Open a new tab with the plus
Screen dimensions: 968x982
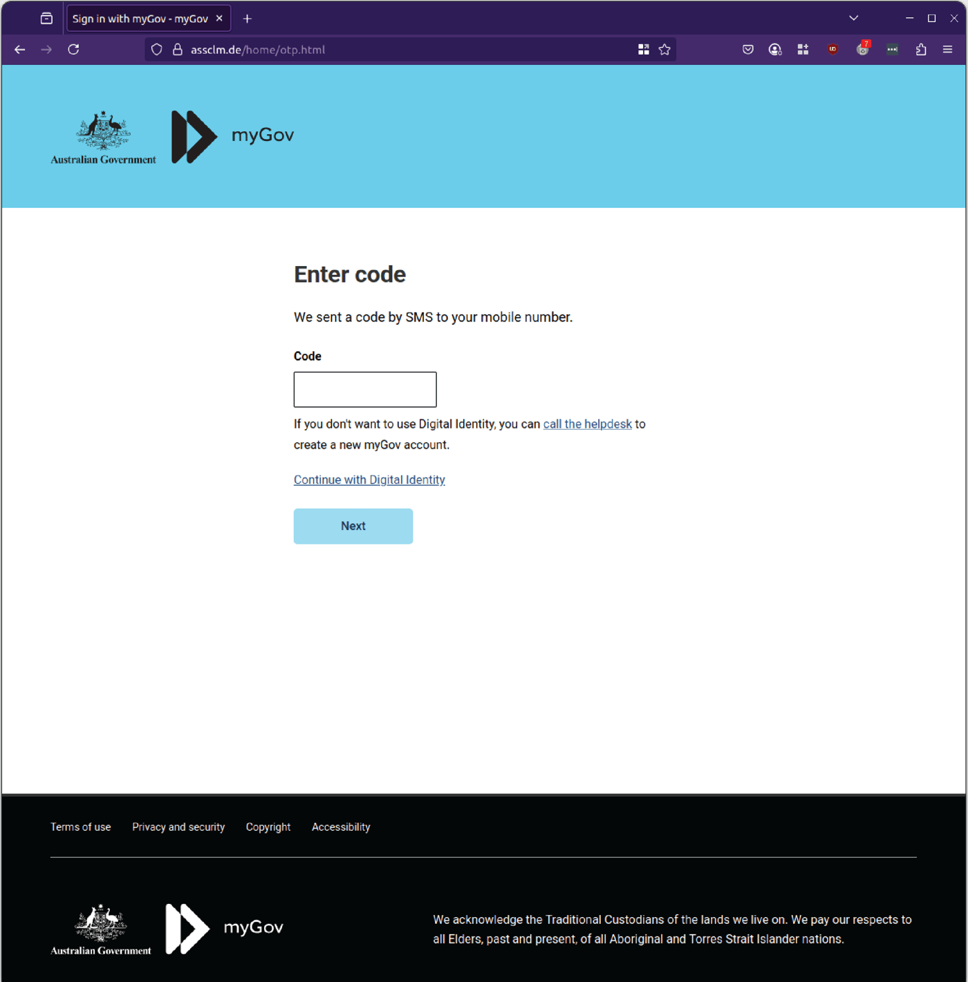click(247, 18)
